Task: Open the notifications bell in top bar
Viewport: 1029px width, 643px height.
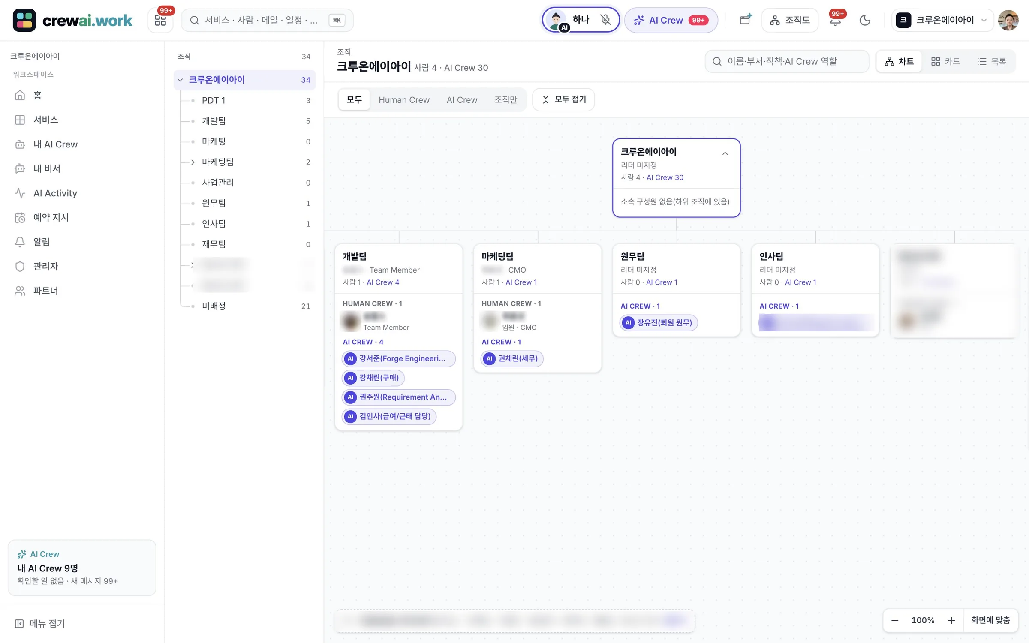Action: point(835,20)
